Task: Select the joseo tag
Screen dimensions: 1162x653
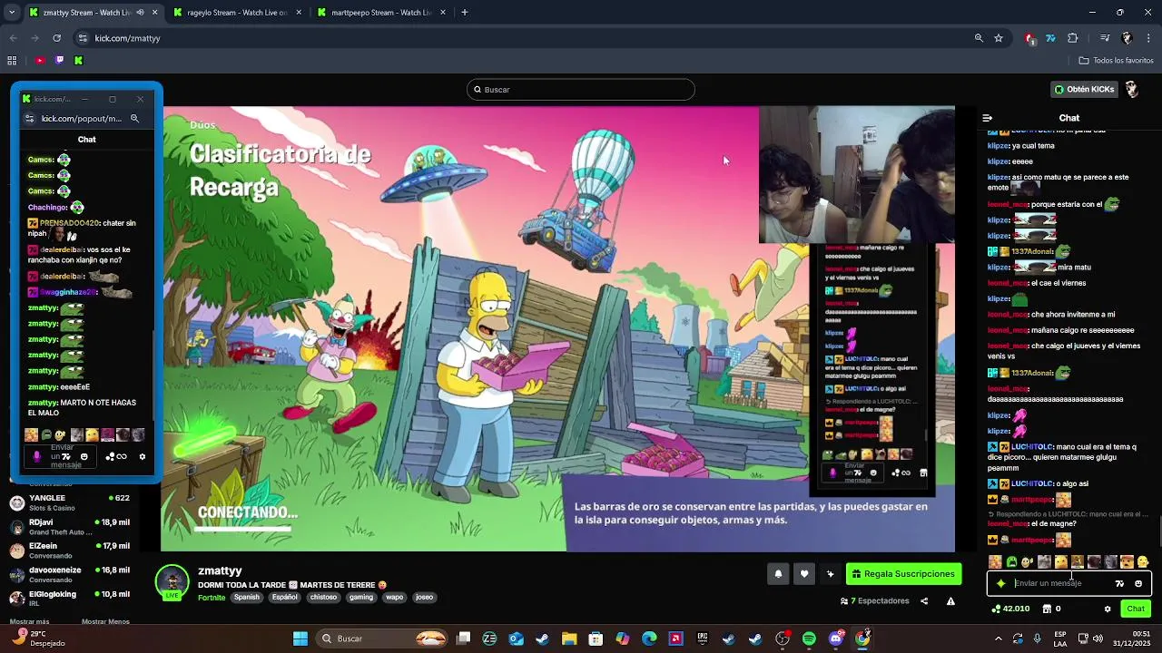Action: [x=424, y=598]
